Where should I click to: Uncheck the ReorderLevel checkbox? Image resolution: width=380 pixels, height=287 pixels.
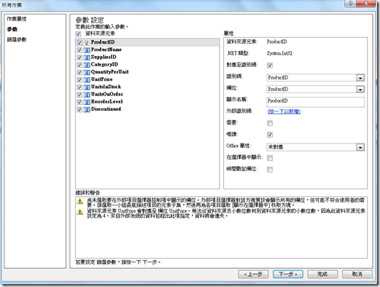pos(80,102)
